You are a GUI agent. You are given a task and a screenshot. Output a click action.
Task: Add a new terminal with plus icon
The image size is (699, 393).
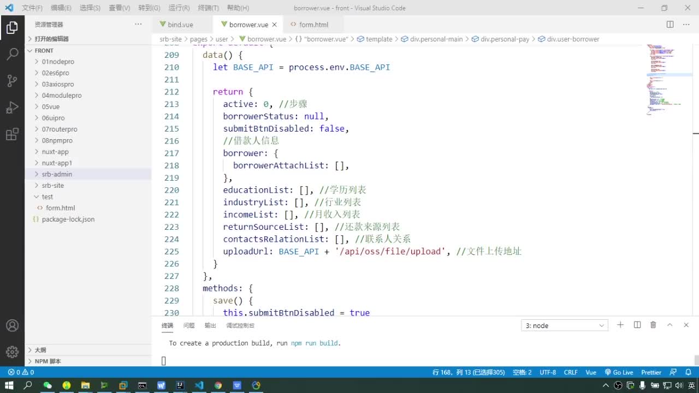[x=620, y=325]
